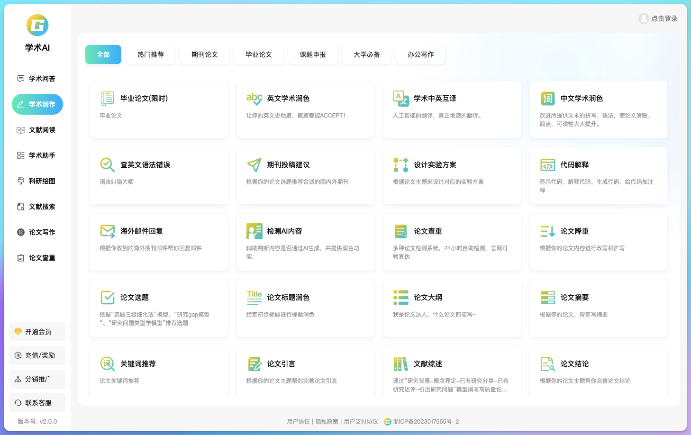
Task: Select the 学术问答 sidebar icon
Action: coord(20,78)
